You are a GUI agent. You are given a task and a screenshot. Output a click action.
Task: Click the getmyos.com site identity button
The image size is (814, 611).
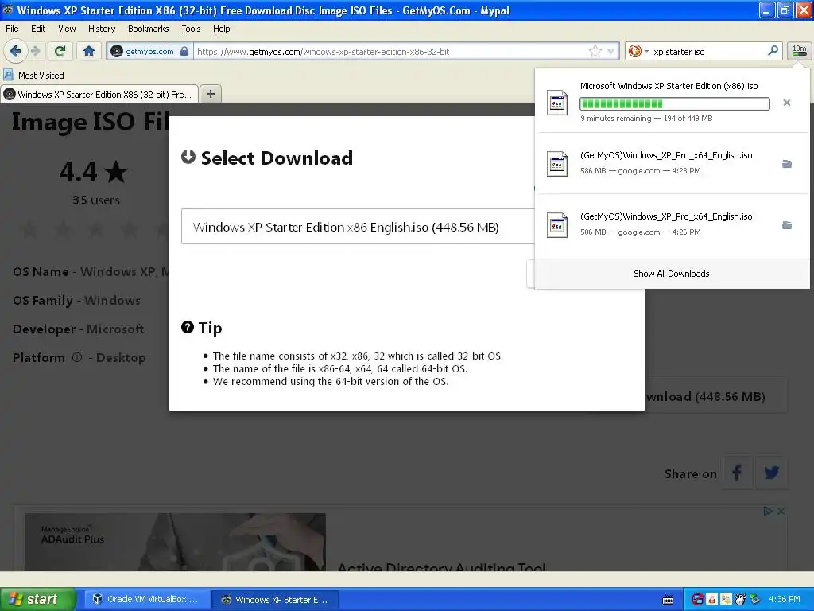point(149,51)
